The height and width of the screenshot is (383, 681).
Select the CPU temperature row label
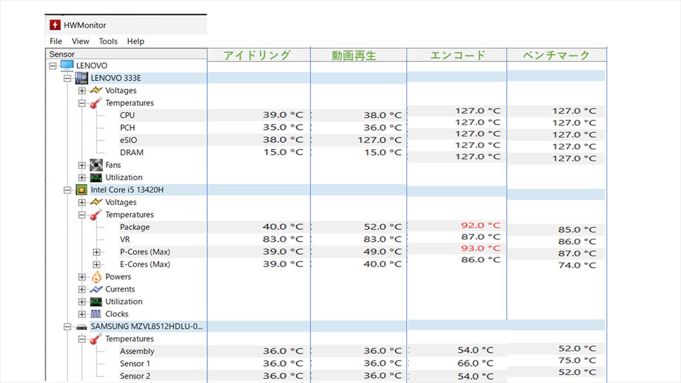[128, 115]
